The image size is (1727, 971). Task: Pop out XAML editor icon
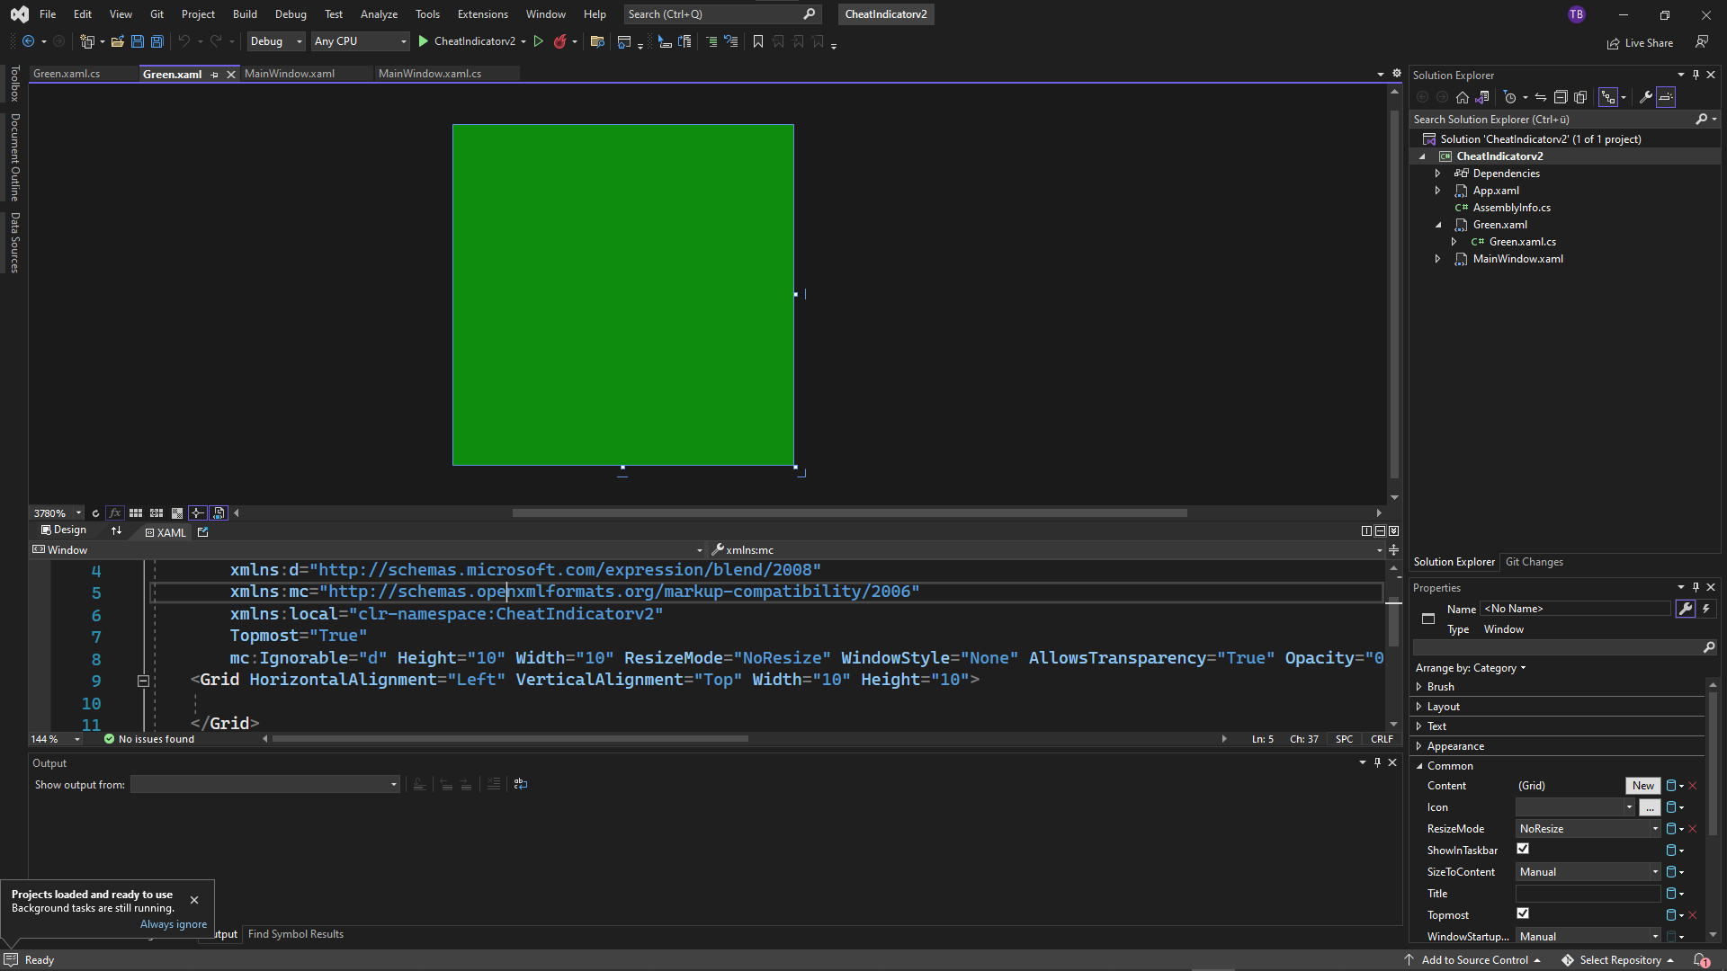click(203, 532)
